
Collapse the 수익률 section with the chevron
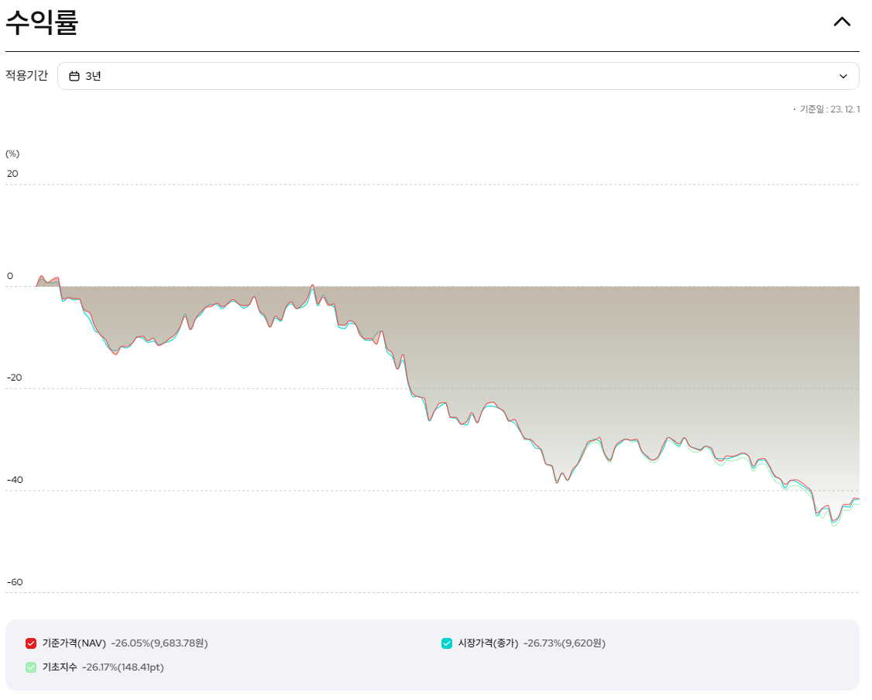[841, 22]
